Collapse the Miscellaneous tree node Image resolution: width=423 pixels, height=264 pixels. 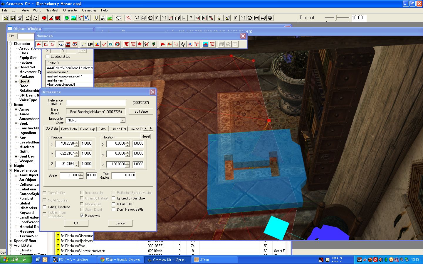coord(11,170)
